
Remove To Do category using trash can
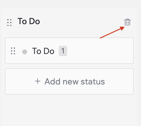[x=127, y=22]
